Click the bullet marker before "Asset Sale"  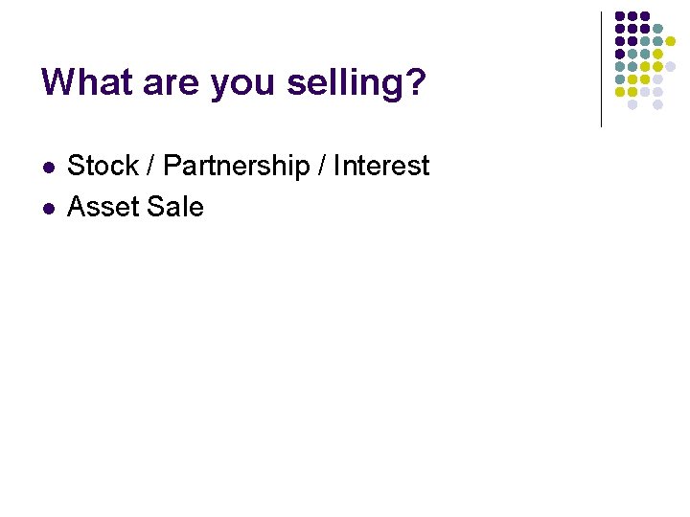point(48,207)
